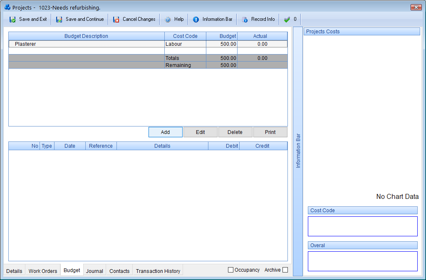
Task: Click the Save and Exit label
Action: point(33,19)
